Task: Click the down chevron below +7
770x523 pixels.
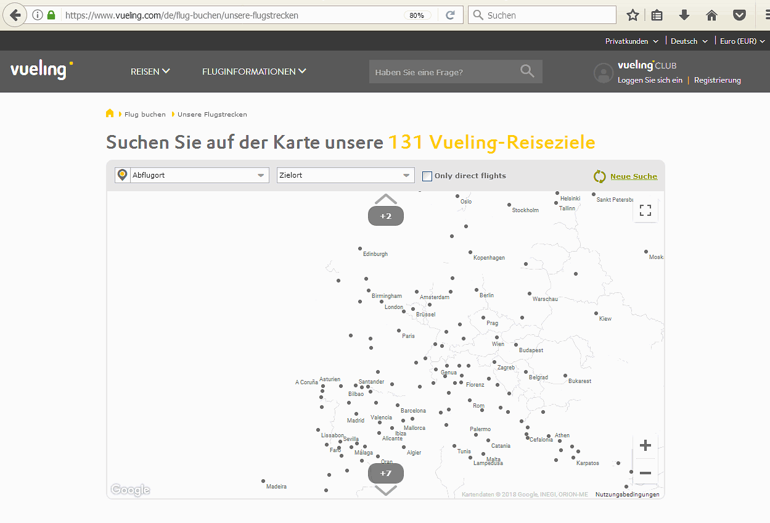Action: (386, 490)
